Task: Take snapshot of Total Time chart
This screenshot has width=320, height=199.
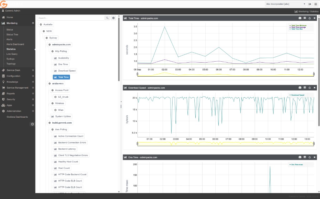Action: pos(300,18)
